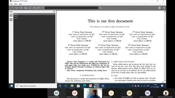Select participant VK avatar
This screenshot has width=175, height=98.
click(148, 93)
